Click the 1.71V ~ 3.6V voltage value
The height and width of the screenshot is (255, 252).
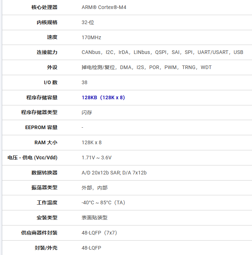(96, 158)
